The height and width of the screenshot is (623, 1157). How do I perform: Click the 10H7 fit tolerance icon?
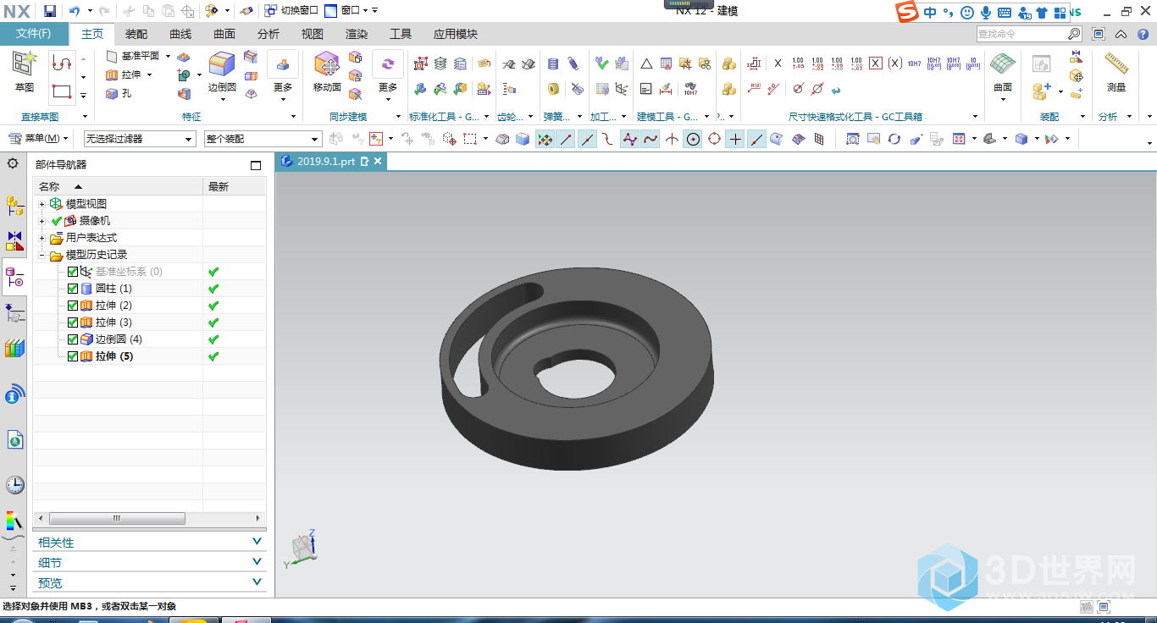(x=915, y=63)
